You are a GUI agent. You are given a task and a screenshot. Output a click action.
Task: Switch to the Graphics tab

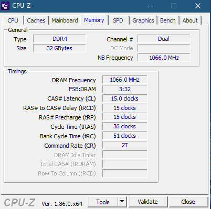pyautogui.click(x=143, y=20)
